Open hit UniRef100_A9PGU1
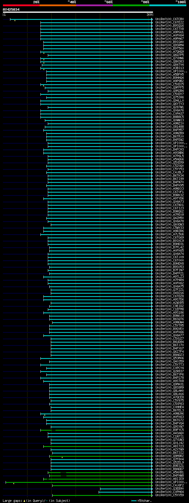The height and width of the screenshot is (503, 189). (170, 32)
